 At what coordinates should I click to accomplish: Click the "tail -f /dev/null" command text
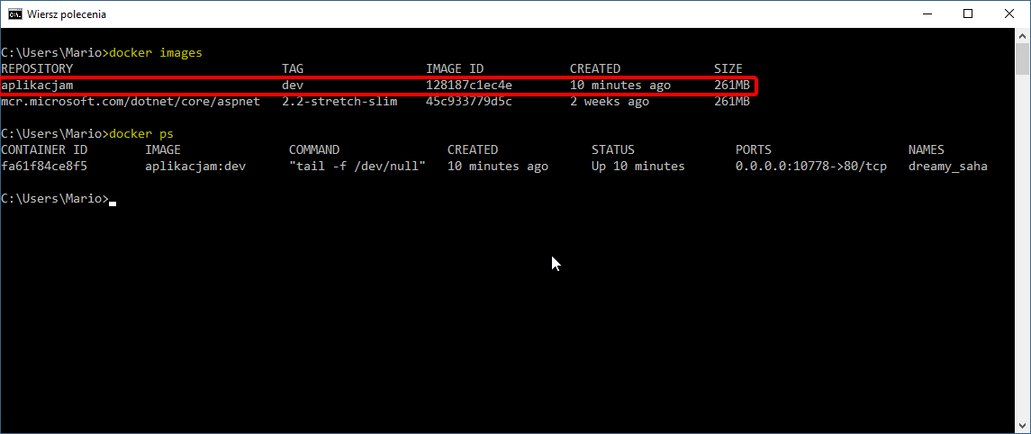click(x=357, y=167)
